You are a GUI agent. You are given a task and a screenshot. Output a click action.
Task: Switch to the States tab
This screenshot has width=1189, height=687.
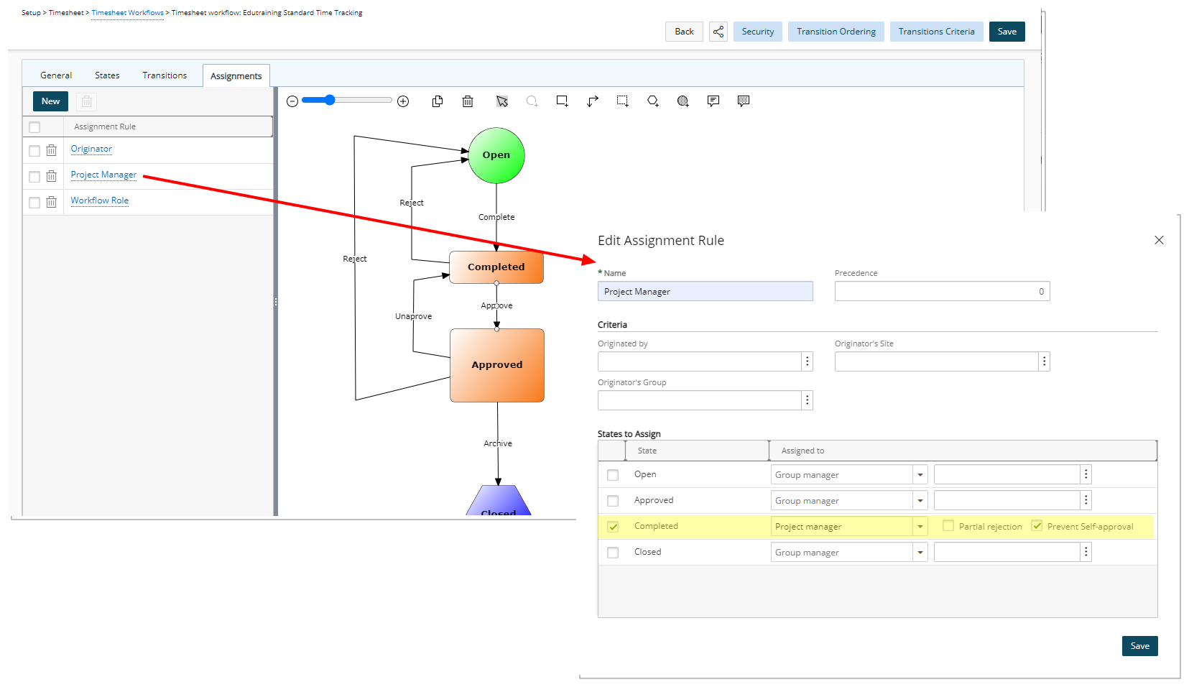[107, 75]
